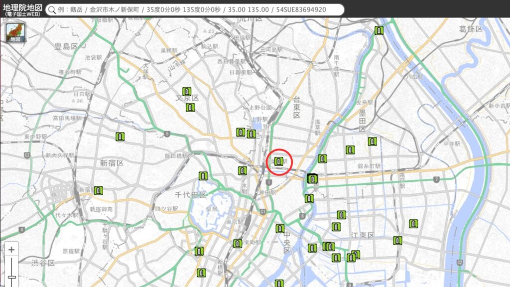This screenshot has height=287, width=510.
Task: Select the marker upper-left of 錦糸町駅
Action: pyautogui.click(x=351, y=149)
